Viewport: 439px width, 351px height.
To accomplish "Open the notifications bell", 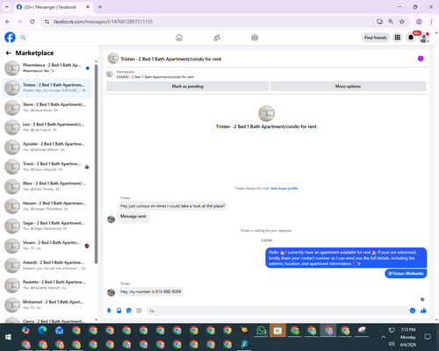I will pyautogui.click(x=411, y=38).
